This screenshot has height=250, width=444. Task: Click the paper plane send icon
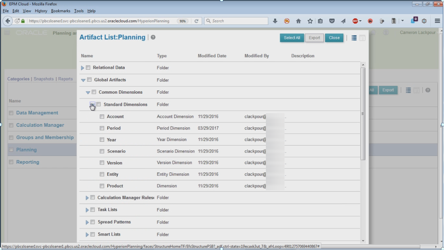pyautogui.click(x=343, y=21)
